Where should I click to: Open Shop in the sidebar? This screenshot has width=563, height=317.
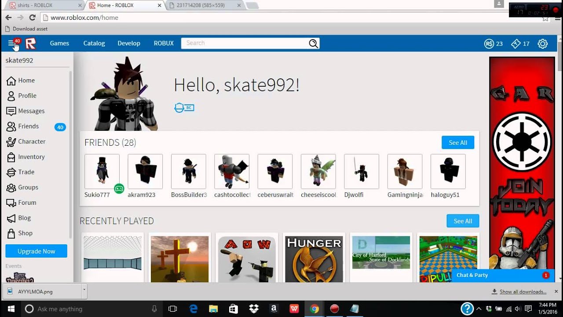[x=19, y=233]
